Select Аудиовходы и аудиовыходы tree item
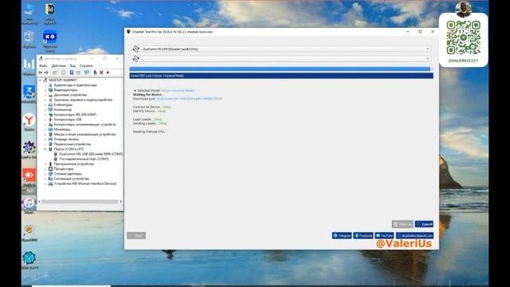 [76, 85]
